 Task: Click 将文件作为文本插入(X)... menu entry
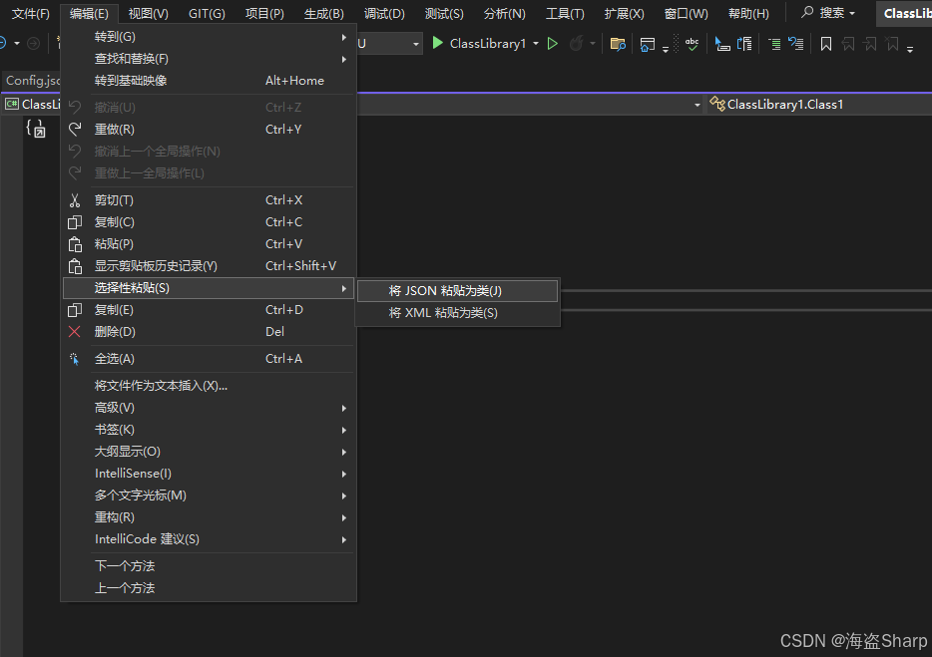161,386
